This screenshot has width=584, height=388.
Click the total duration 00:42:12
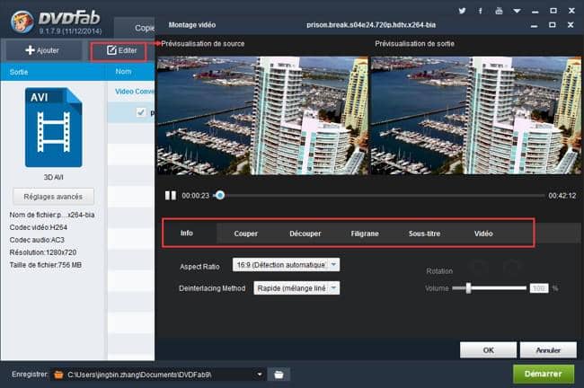pyautogui.click(x=562, y=196)
